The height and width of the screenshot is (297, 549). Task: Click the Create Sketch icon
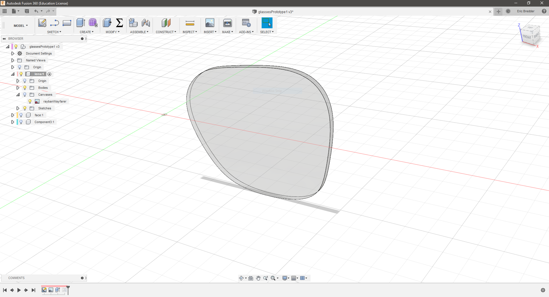[x=42, y=23]
